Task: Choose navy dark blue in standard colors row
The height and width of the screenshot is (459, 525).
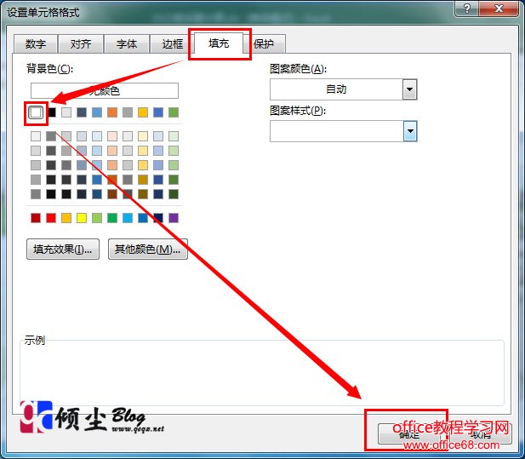Action: point(158,218)
